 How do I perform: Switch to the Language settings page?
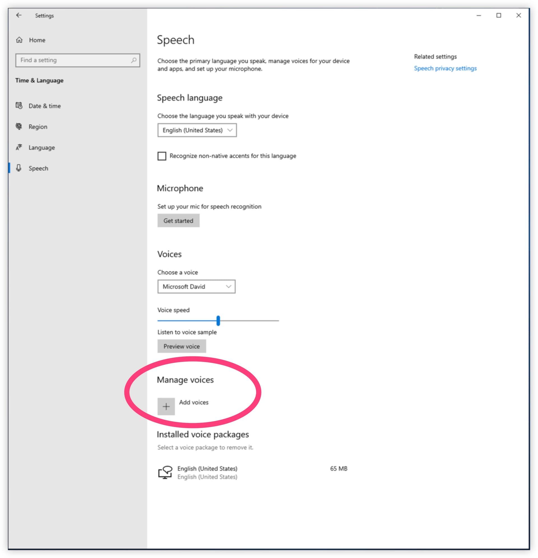tap(41, 148)
